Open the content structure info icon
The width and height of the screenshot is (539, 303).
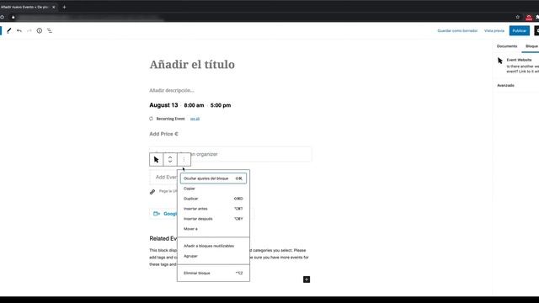40,30
